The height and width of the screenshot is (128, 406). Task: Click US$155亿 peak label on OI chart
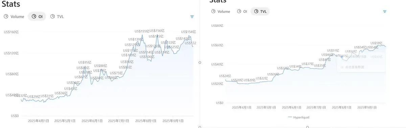(141, 31)
